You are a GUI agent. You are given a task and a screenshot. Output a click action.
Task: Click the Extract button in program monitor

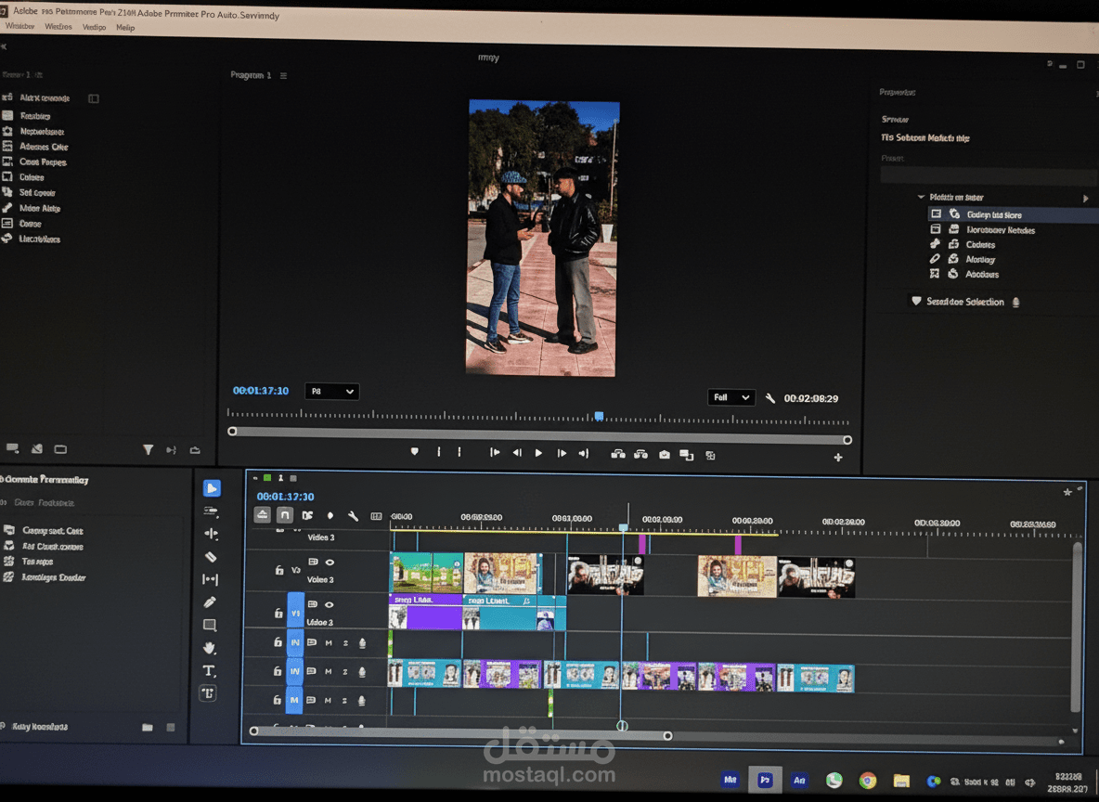[x=640, y=454]
